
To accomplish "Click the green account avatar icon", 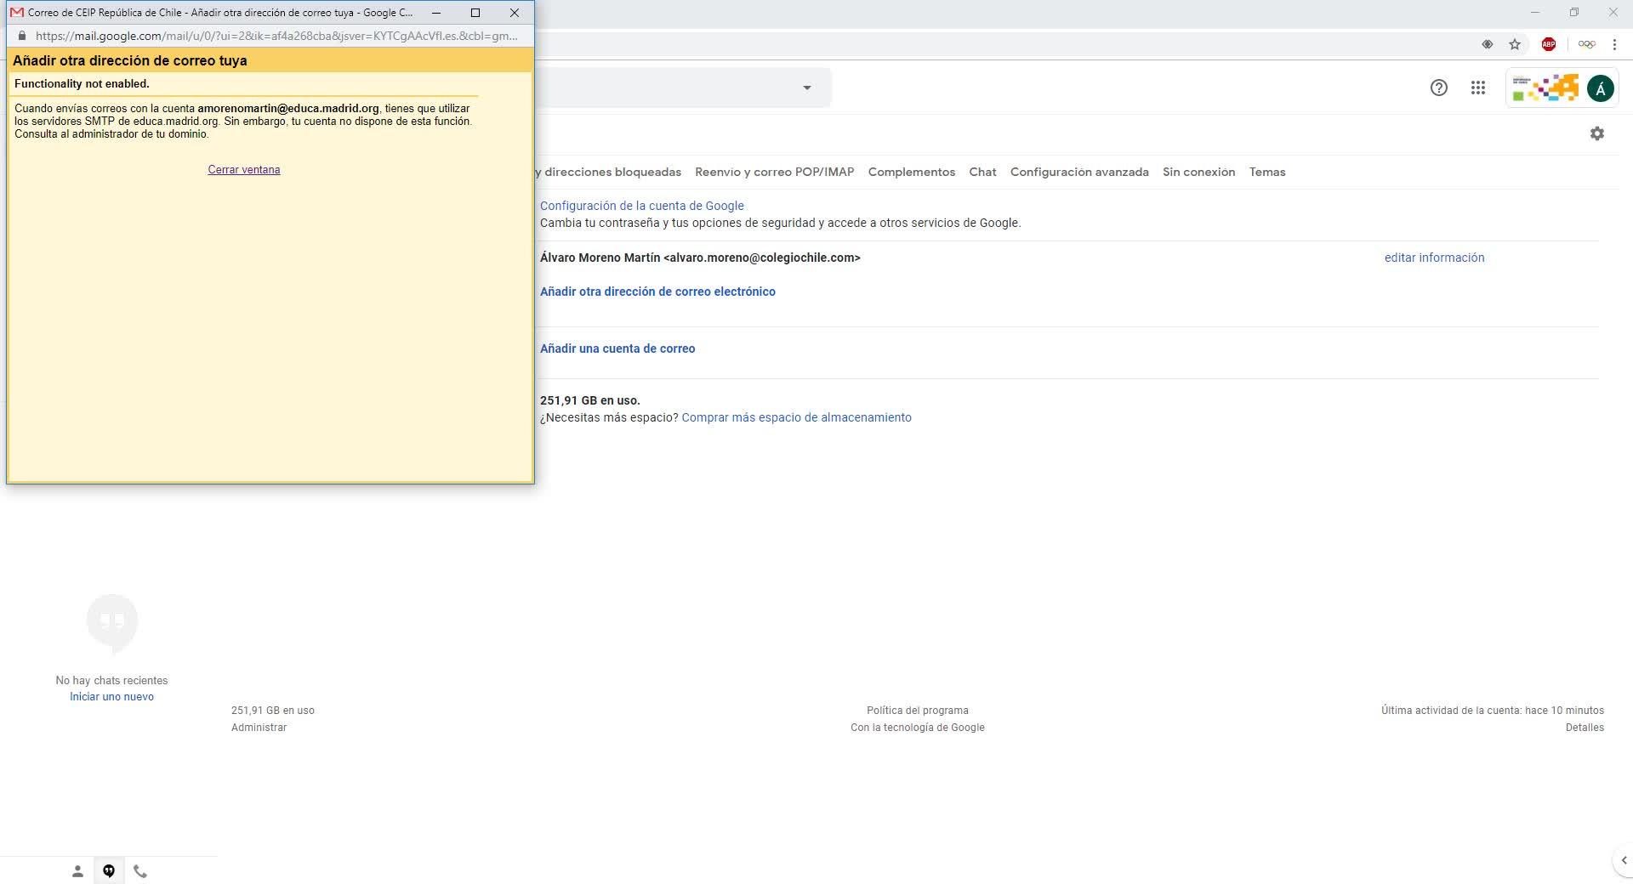I will click(x=1600, y=88).
